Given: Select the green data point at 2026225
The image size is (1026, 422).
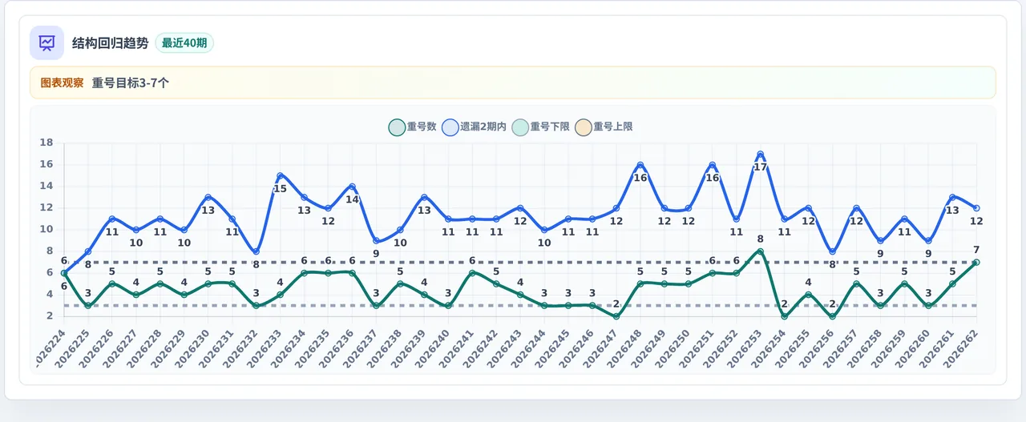Looking at the screenshot, I should click(x=88, y=305).
